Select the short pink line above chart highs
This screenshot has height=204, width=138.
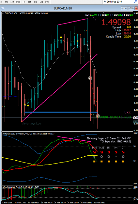[x=72, y=22]
